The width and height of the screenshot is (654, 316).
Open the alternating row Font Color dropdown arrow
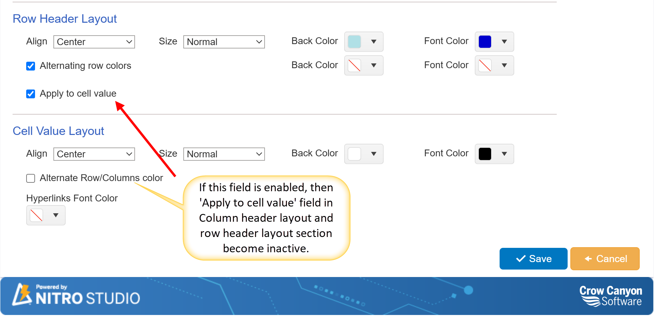click(504, 65)
